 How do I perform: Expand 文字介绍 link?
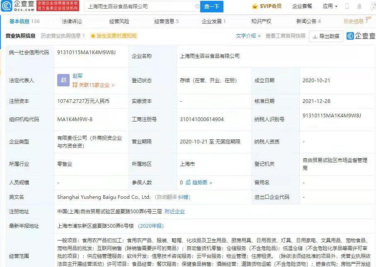coord(248,36)
